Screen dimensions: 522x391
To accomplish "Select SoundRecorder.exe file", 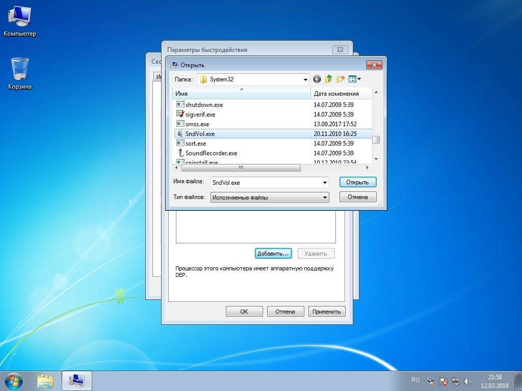I will (x=211, y=153).
